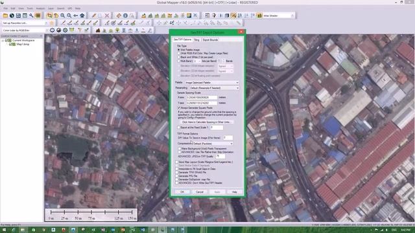Click the Windows Start button on taskbar

click(x=4, y=230)
